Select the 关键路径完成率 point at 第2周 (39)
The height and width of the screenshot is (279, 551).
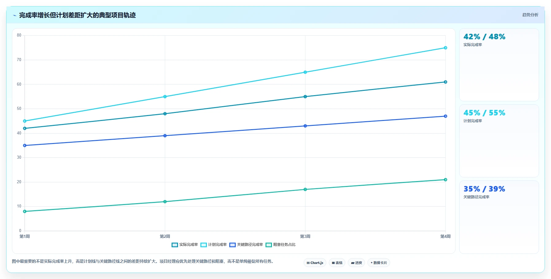pos(165,136)
